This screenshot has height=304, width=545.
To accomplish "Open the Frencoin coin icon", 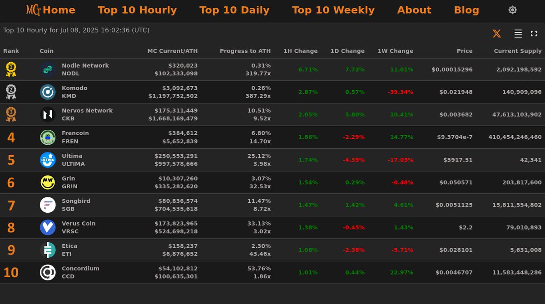I will point(47,137).
